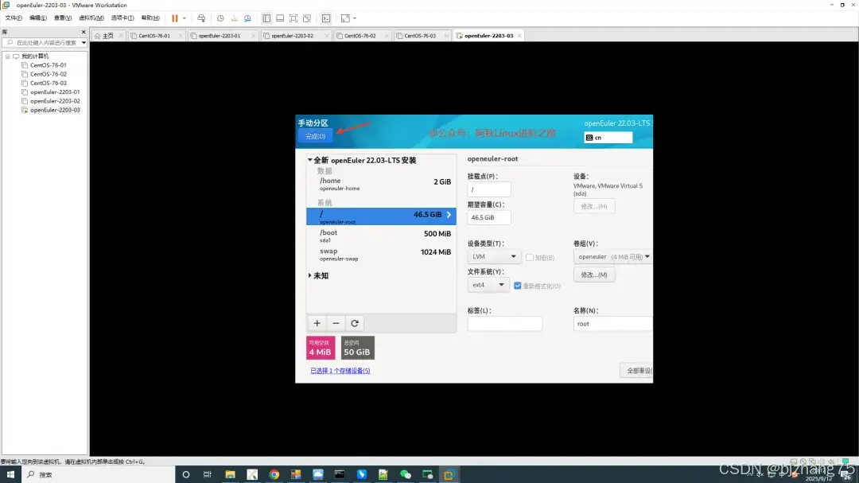859x483 pixels.
Task: Click the 标签(L) label input field
Action: (504, 324)
